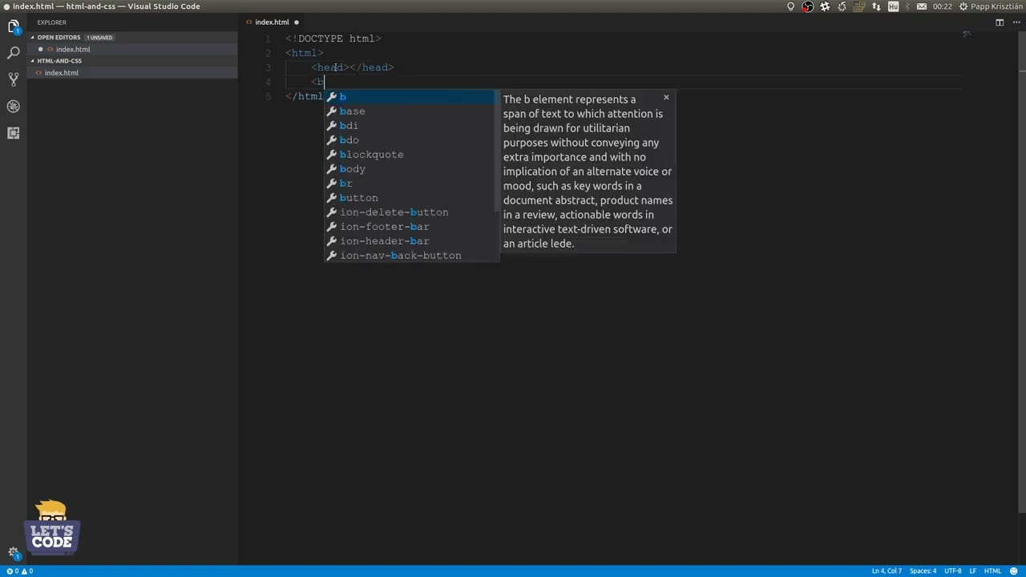Select the 'ion-delete-button' suggestion
The height and width of the screenshot is (577, 1026).
[x=411, y=212]
